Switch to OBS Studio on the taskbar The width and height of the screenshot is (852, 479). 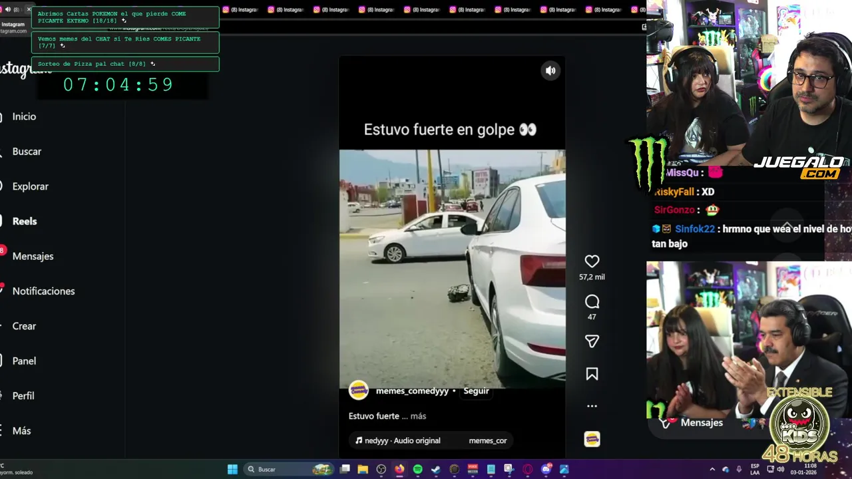381,469
